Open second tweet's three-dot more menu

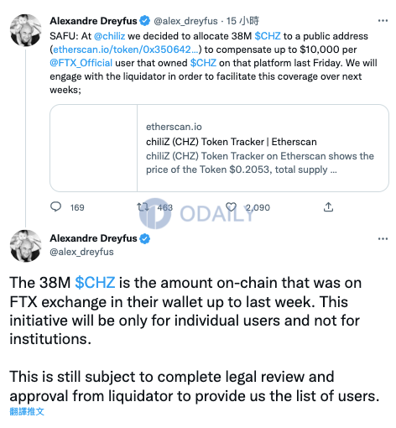pyautogui.click(x=383, y=238)
